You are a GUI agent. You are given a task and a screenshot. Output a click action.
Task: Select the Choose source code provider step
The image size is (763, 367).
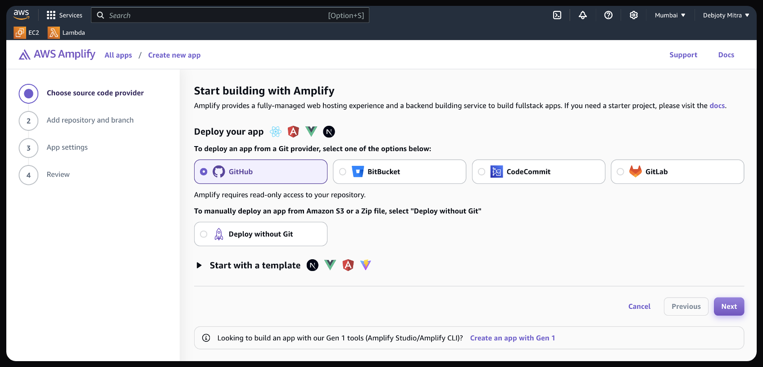82,93
